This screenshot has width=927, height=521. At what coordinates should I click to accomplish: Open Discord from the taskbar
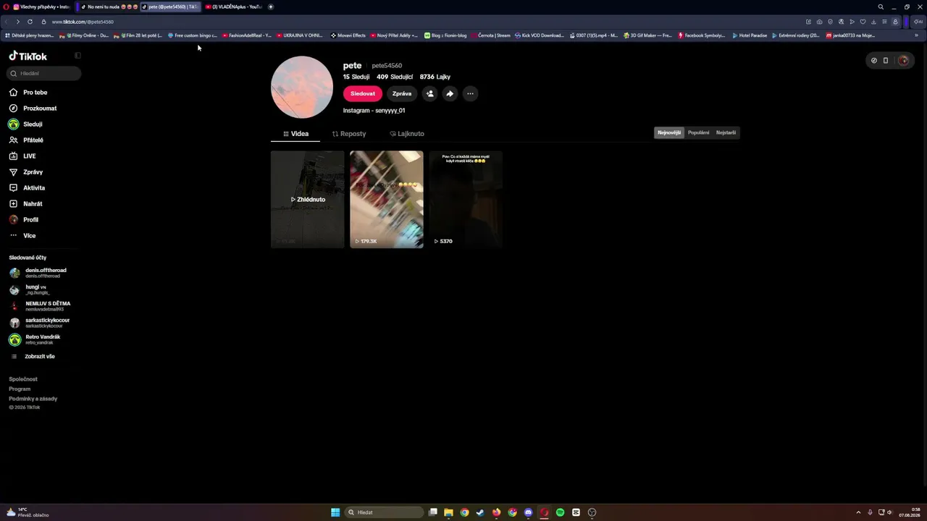coord(528,512)
